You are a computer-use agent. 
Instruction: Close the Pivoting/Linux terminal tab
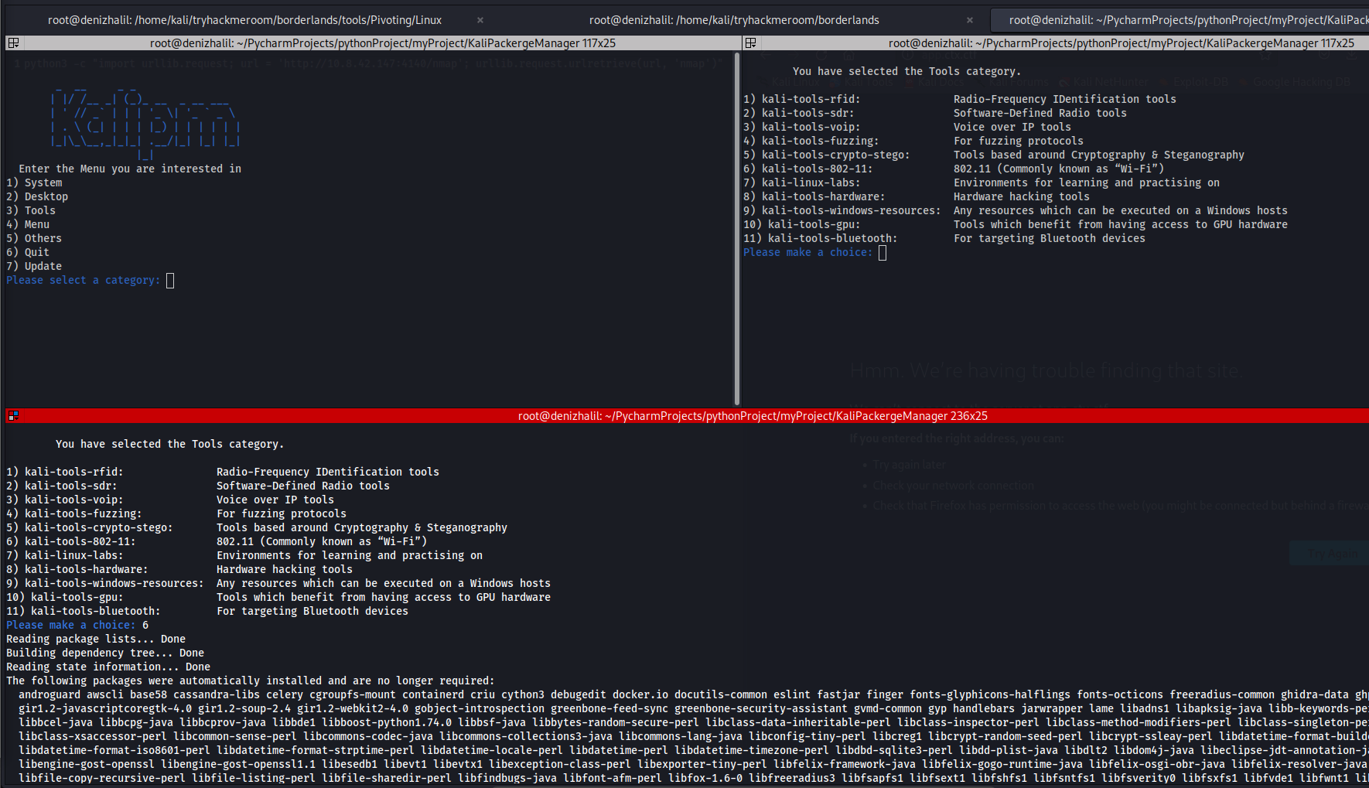(480, 20)
